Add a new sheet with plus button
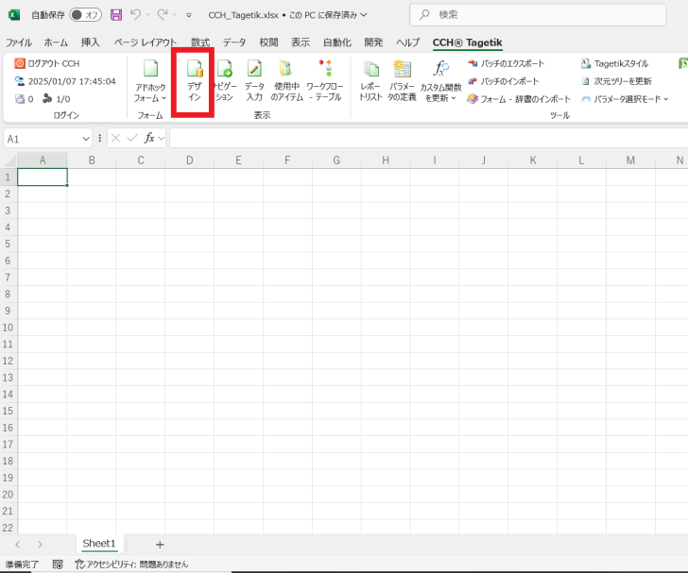 click(160, 545)
